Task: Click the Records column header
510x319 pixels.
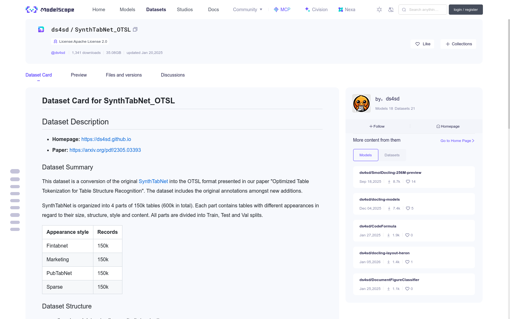Action: (108, 232)
